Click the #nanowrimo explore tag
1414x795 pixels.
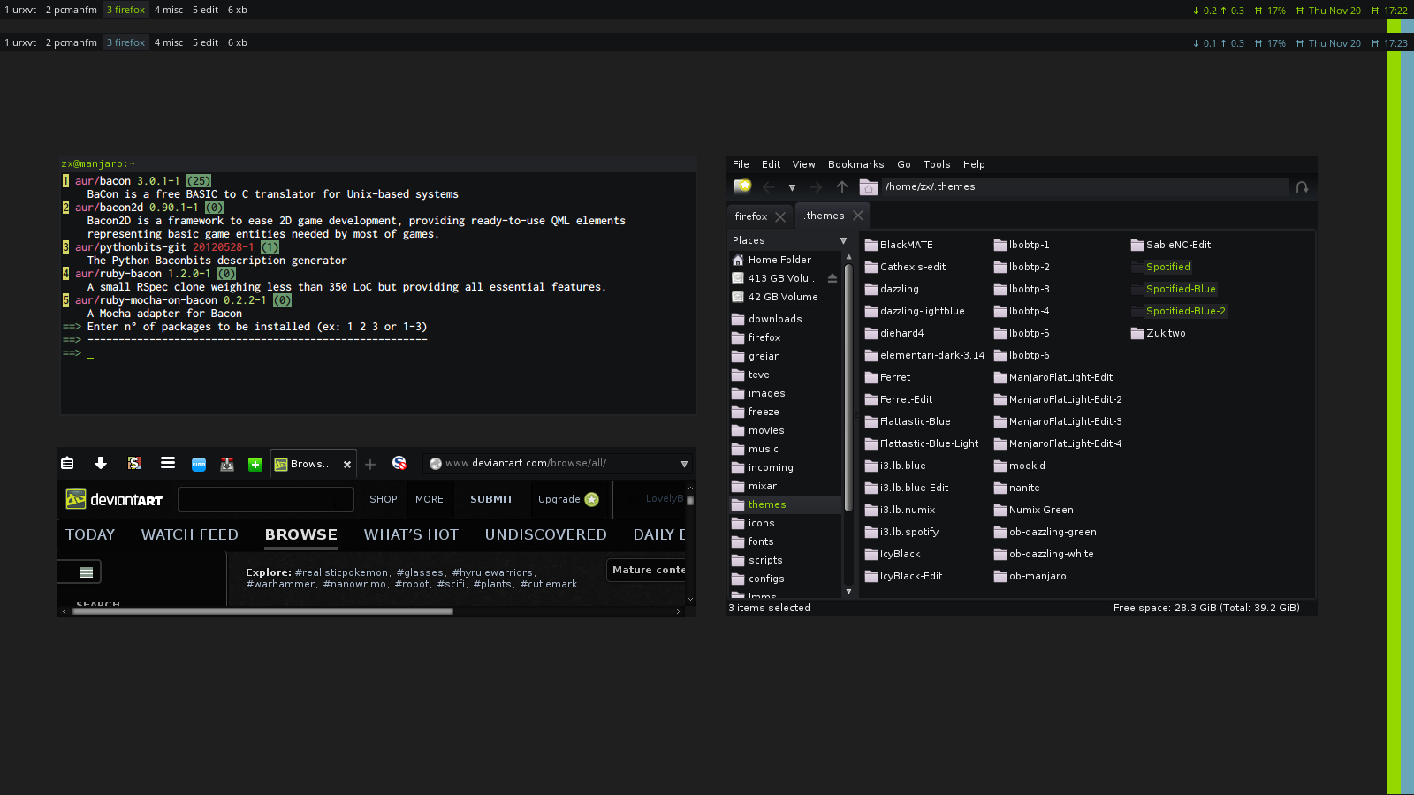coord(354,584)
